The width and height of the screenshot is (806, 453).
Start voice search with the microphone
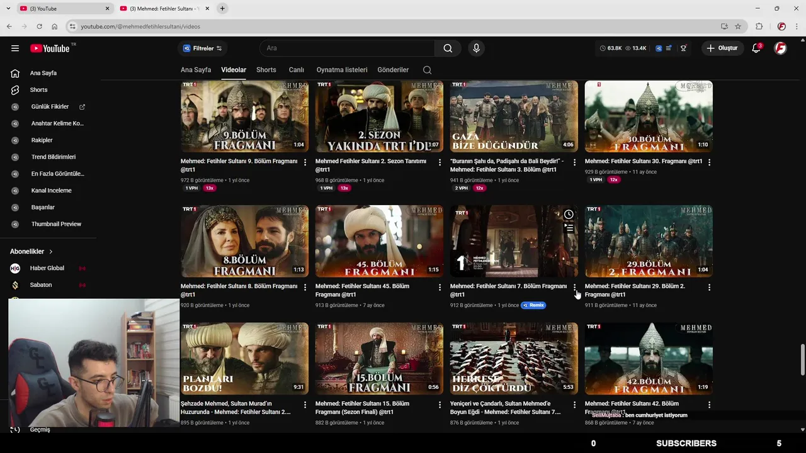476,48
